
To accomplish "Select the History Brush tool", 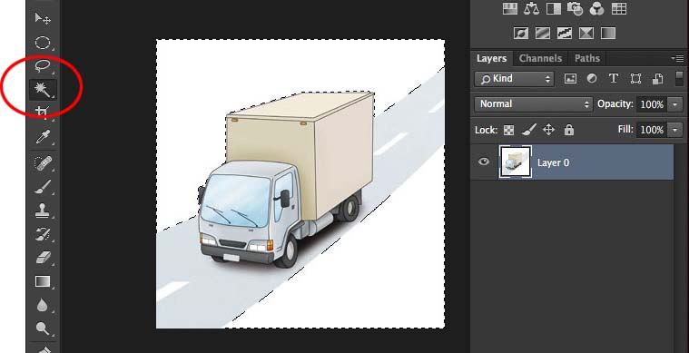I will pyautogui.click(x=43, y=234).
